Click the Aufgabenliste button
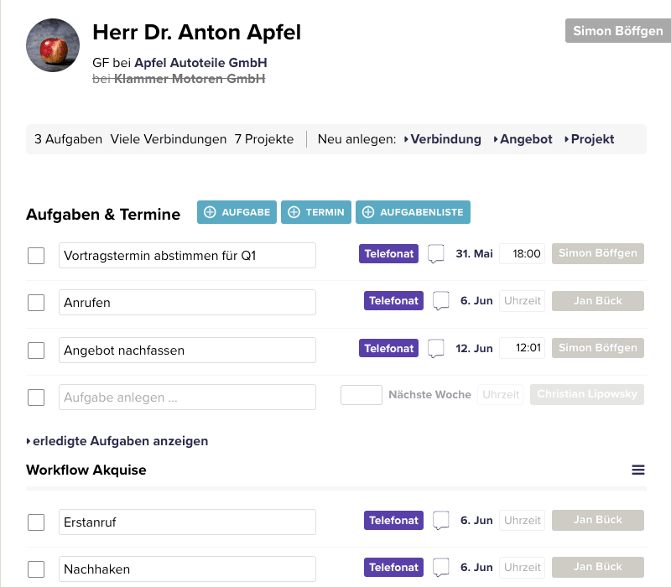 [x=413, y=212]
